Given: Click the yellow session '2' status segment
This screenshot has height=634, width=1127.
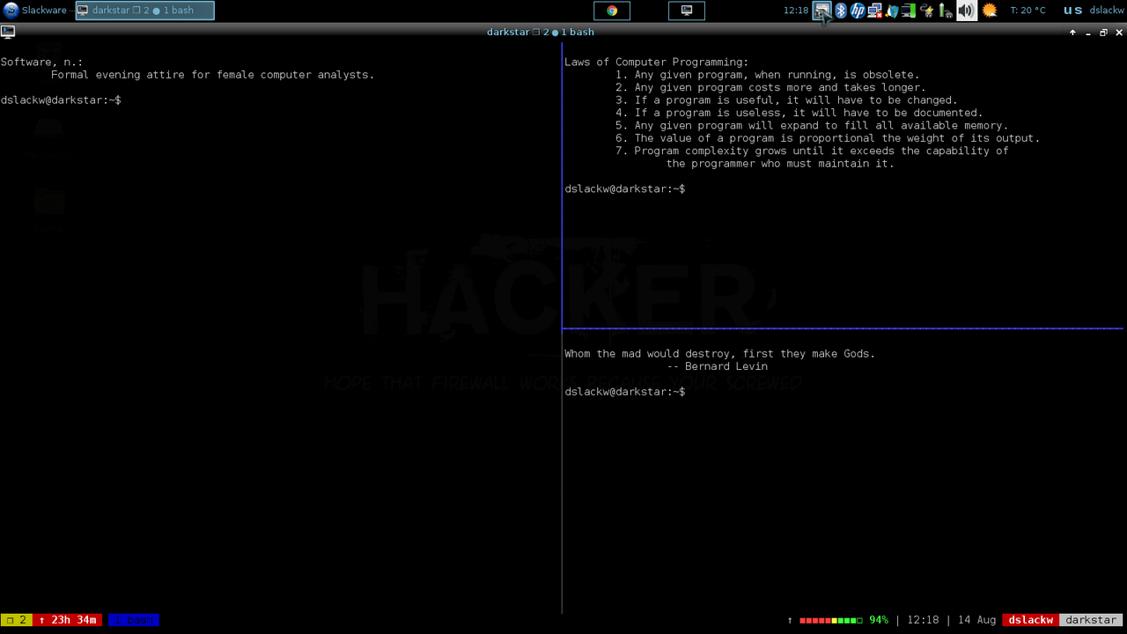Looking at the screenshot, I should [17, 620].
